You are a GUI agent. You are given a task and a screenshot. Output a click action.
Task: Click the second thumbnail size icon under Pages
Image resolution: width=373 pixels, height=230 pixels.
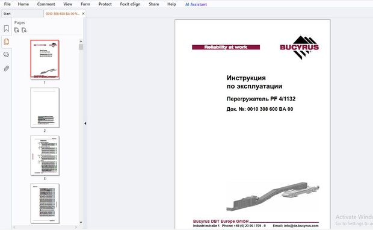click(x=24, y=30)
